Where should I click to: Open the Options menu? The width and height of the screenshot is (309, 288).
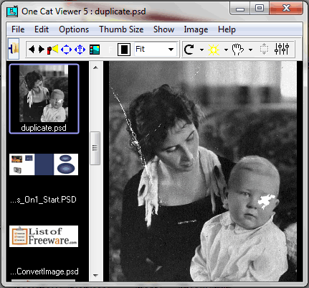[x=74, y=29]
